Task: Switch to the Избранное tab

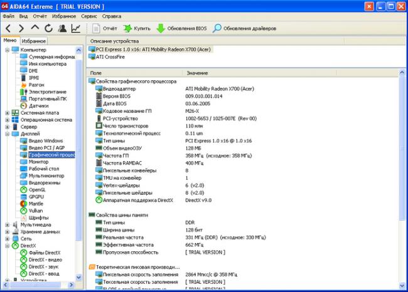Action: coord(35,41)
